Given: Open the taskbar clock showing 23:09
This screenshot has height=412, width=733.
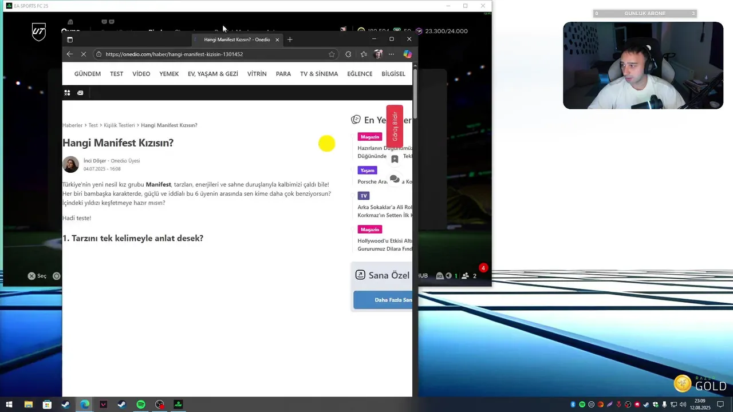Looking at the screenshot, I should pyautogui.click(x=700, y=405).
